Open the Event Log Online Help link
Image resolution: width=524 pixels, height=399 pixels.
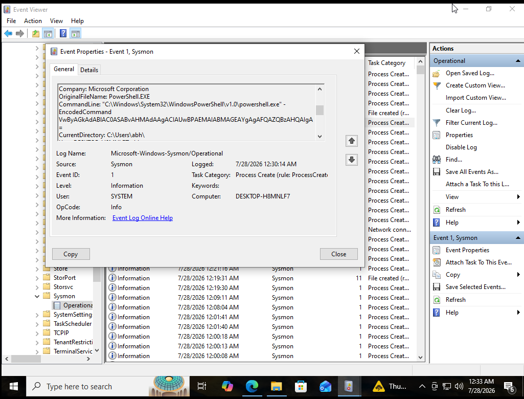143,218
